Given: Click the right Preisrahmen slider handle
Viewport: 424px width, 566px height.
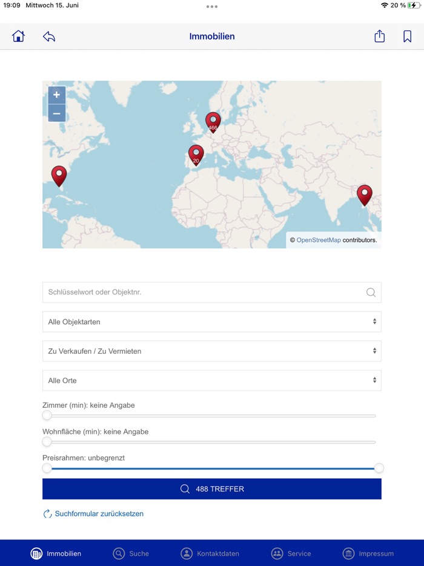Looking at the screenshot, I should pyautogui.click(x=379, y=468).
